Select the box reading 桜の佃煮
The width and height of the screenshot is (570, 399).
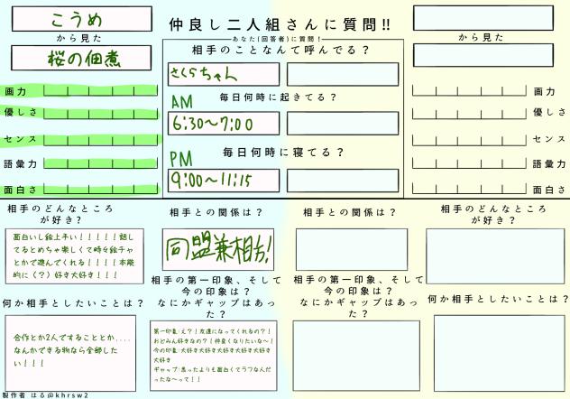coord(81,58)
